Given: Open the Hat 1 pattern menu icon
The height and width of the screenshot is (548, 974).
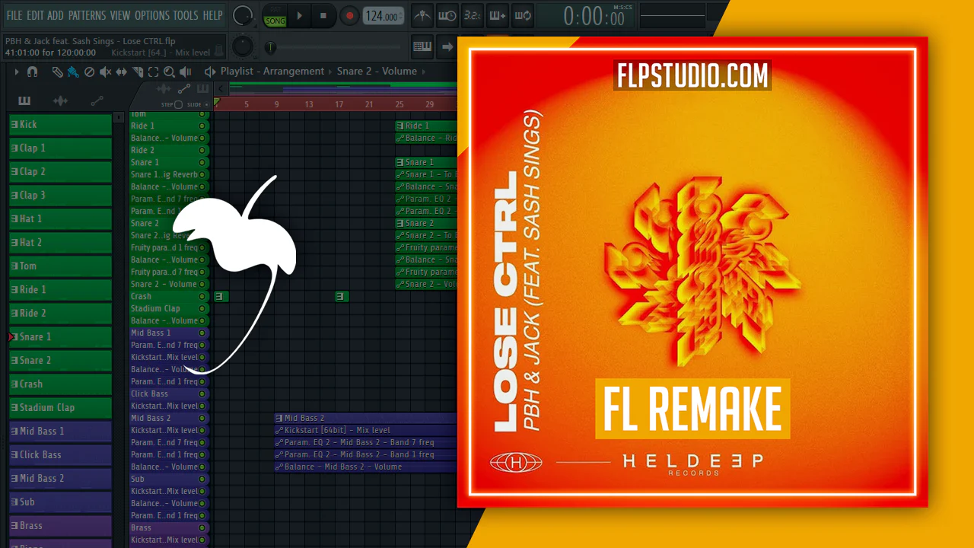Looking at the screenshot, I should 14,218.
